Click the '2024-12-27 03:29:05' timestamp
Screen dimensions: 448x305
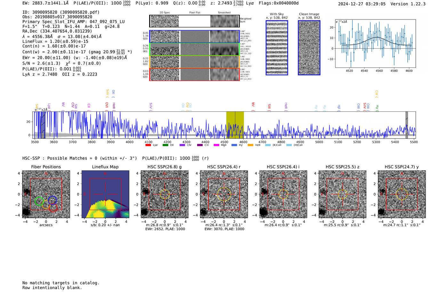(362, 4)
